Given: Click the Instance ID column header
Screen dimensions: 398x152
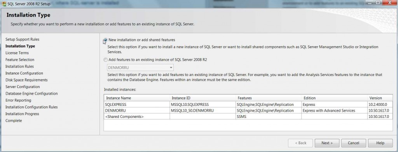Looking at the screenshot, I should pyautogui.click(x=203, y=98).
